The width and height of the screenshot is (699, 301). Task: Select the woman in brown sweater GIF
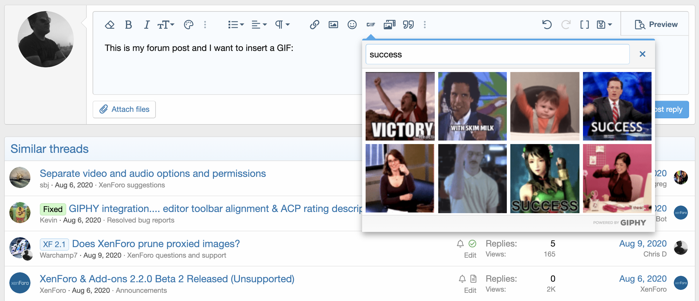400,178
